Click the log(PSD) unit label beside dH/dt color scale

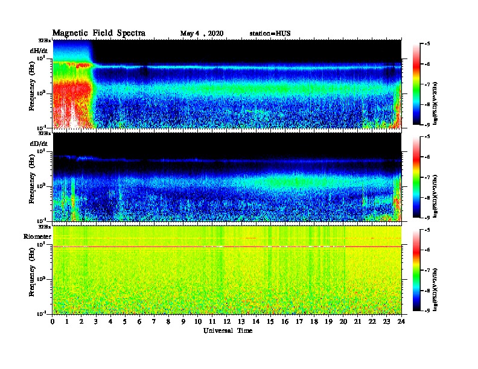(x=435, y=103)
